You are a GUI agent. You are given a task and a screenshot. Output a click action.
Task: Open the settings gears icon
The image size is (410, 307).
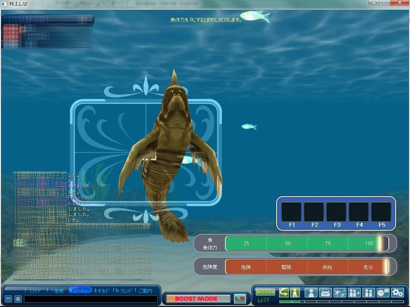(x=397, y=293)
